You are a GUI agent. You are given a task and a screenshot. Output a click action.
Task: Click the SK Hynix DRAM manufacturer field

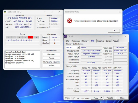tap(91, 57)
